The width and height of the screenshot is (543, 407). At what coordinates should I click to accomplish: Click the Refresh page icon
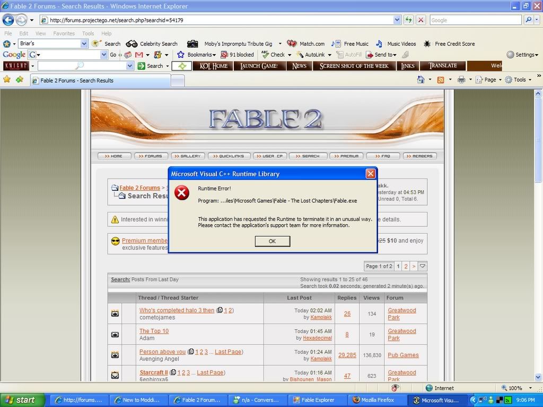(x=409, y=20)
